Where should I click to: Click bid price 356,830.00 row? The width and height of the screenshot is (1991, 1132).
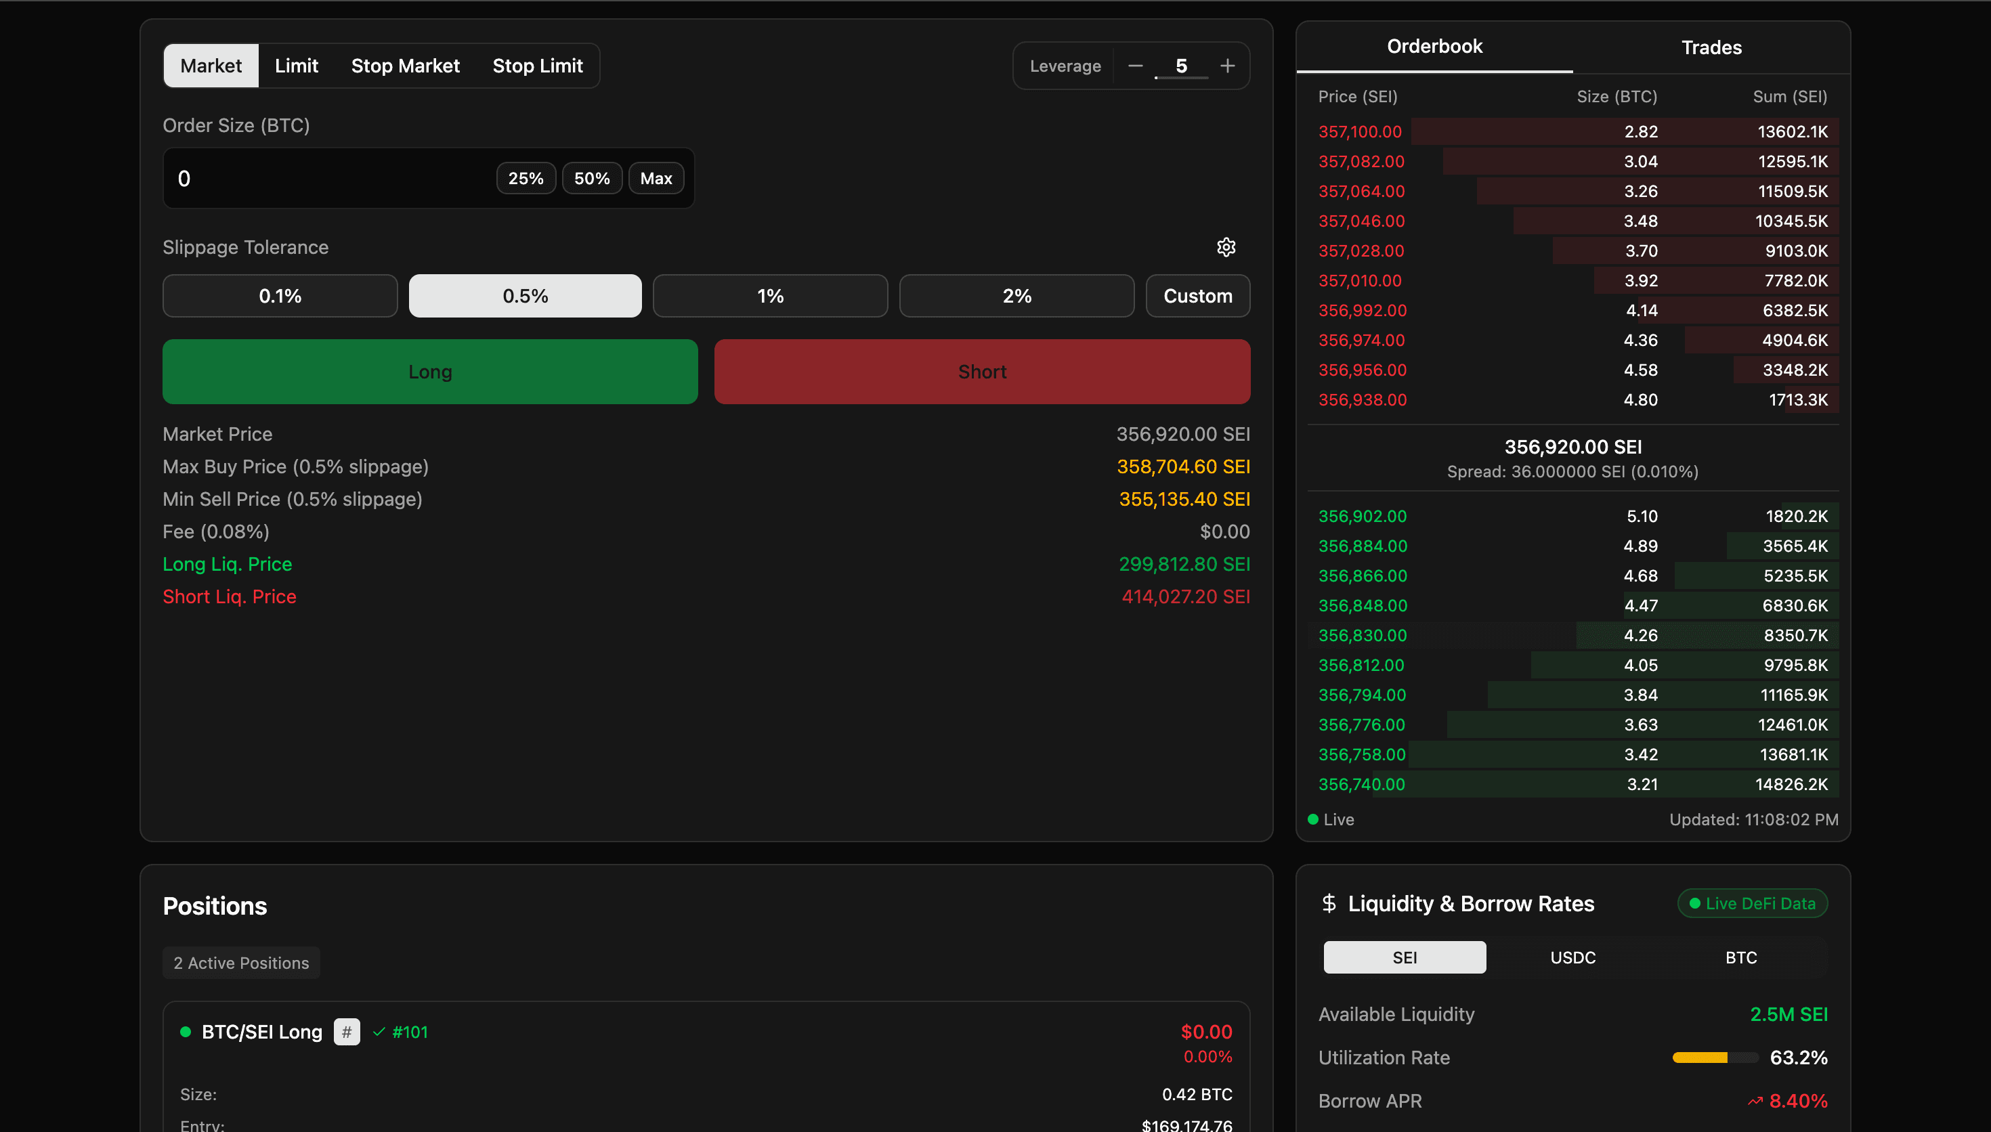(1572, 636)
